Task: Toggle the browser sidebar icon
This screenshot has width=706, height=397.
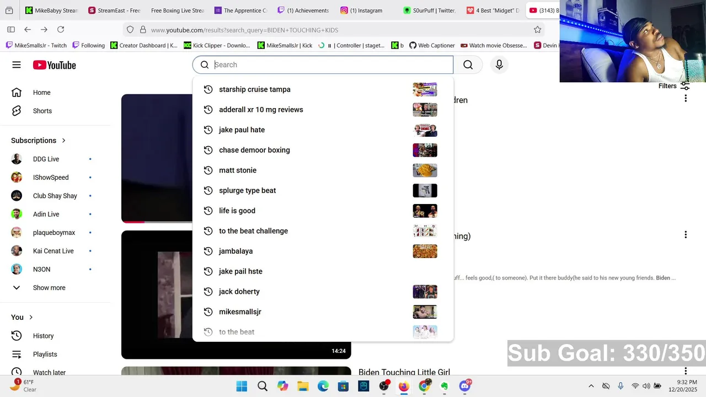Action: 11,30
